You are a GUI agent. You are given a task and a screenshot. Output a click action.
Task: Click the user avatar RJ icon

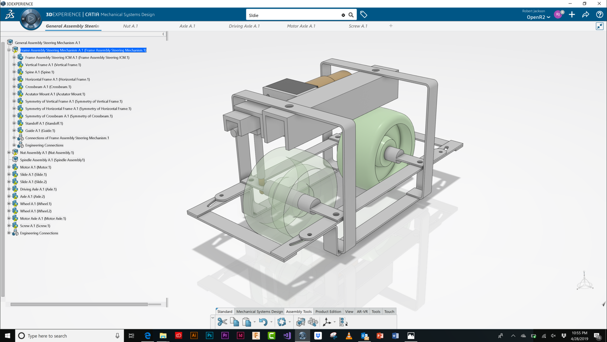coord(558,14)
